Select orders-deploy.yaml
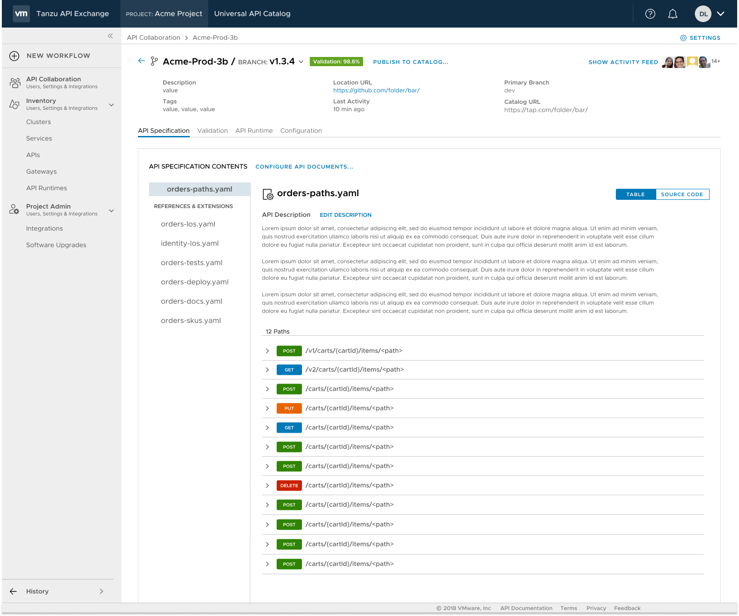Viewport: 739px width, 616px height. [195, 282]
